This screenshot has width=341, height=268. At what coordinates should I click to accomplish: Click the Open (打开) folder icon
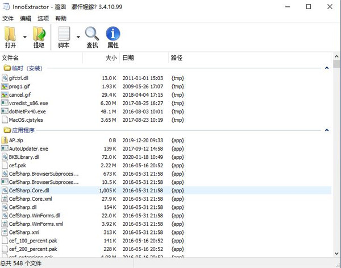click(11, 34)
